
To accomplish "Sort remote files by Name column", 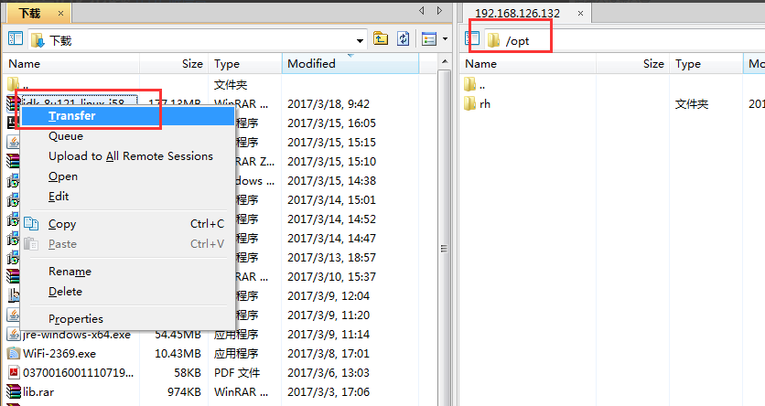I will [x=481, y=64].
